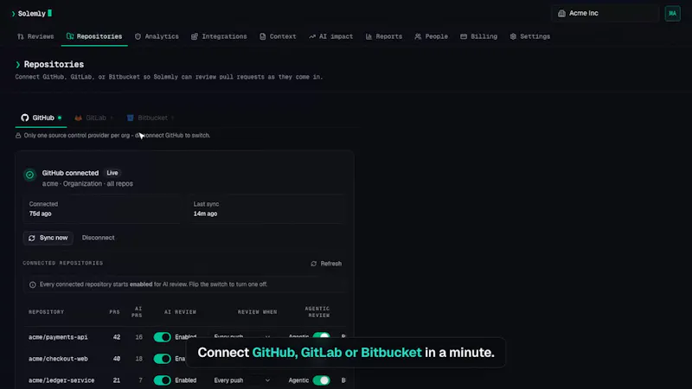Open the Context tab

pos(278,36)
